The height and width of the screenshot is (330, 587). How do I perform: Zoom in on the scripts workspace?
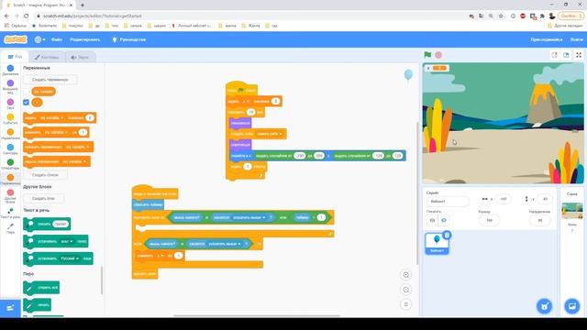pos(405,275)
